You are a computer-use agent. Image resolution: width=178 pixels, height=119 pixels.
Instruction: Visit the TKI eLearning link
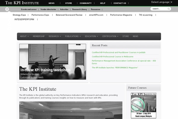pyautogui.click(x=146, y=15)
